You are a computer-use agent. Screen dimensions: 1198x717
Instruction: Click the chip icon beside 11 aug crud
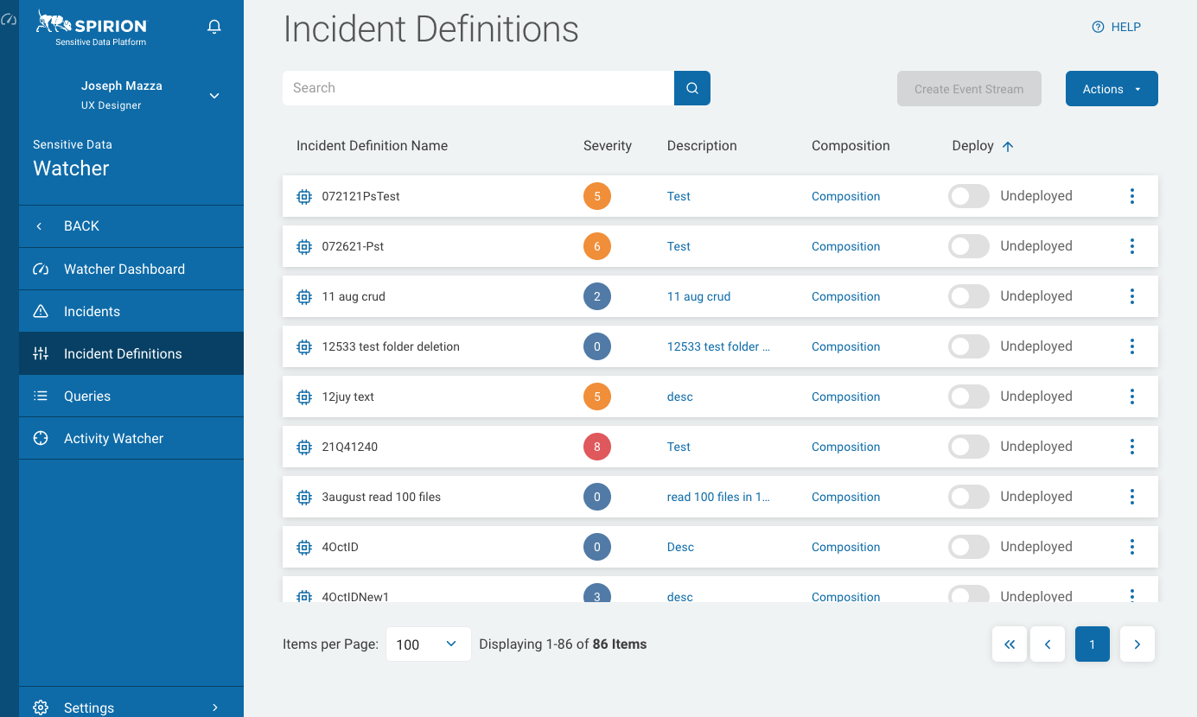[x=304, y=296]
